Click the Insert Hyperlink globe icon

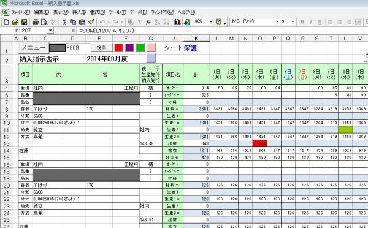[131, 22]
